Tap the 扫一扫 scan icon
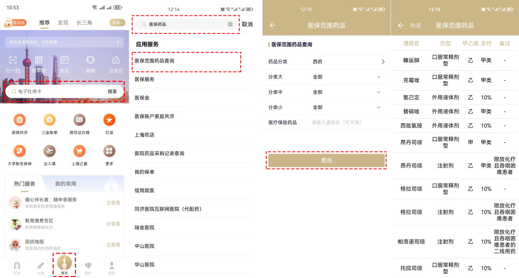519x278 pixels. (x=12, y=61)
